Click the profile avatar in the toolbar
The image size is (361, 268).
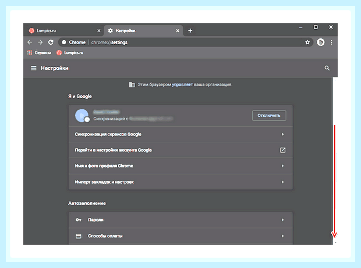320,42
